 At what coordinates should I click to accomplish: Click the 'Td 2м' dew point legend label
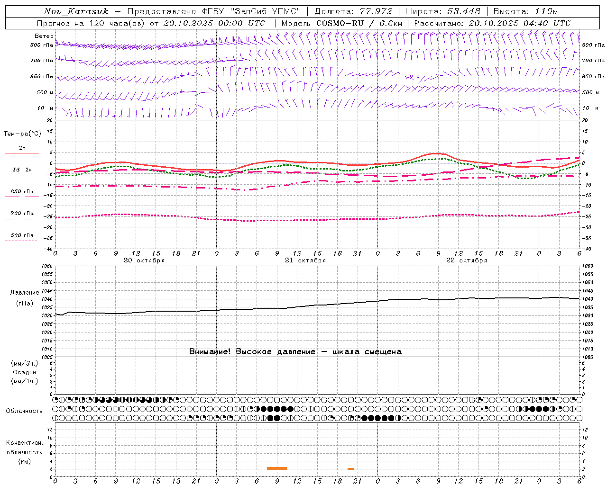click(22, 170)
